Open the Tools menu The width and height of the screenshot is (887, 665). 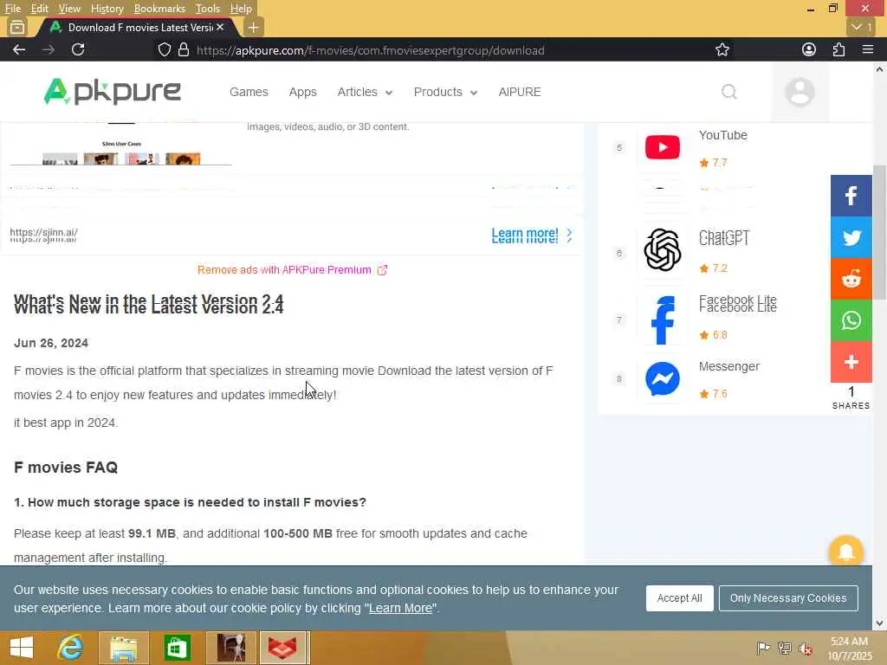pyautogui.click(x=208, y=9)
